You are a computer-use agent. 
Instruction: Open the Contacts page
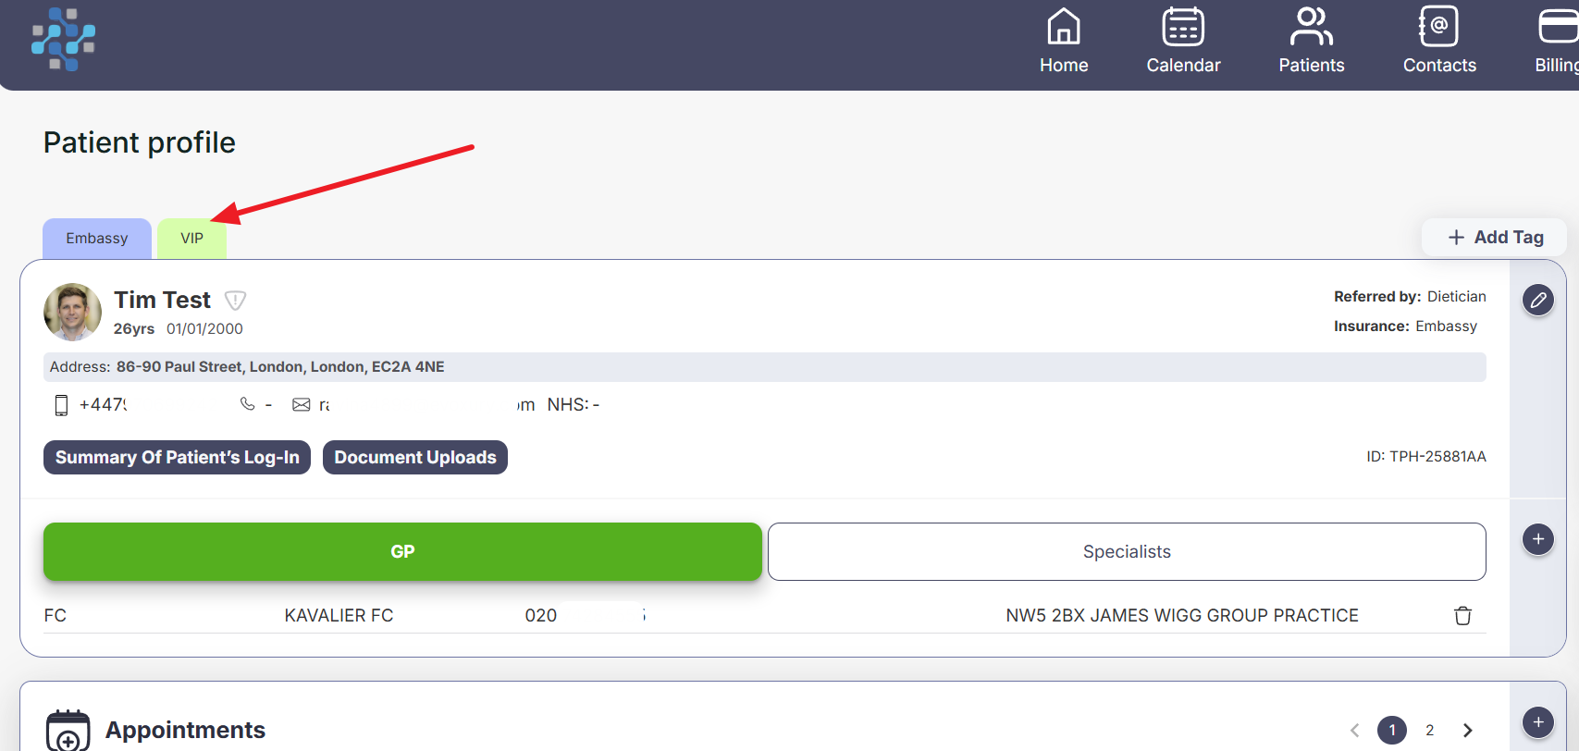pos(1438,41)
